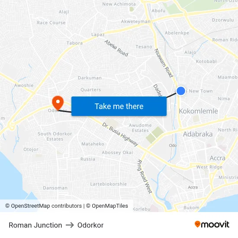Screen dimensions: 238x238
Task: Click the Darkuman area label
Action: 90,78
